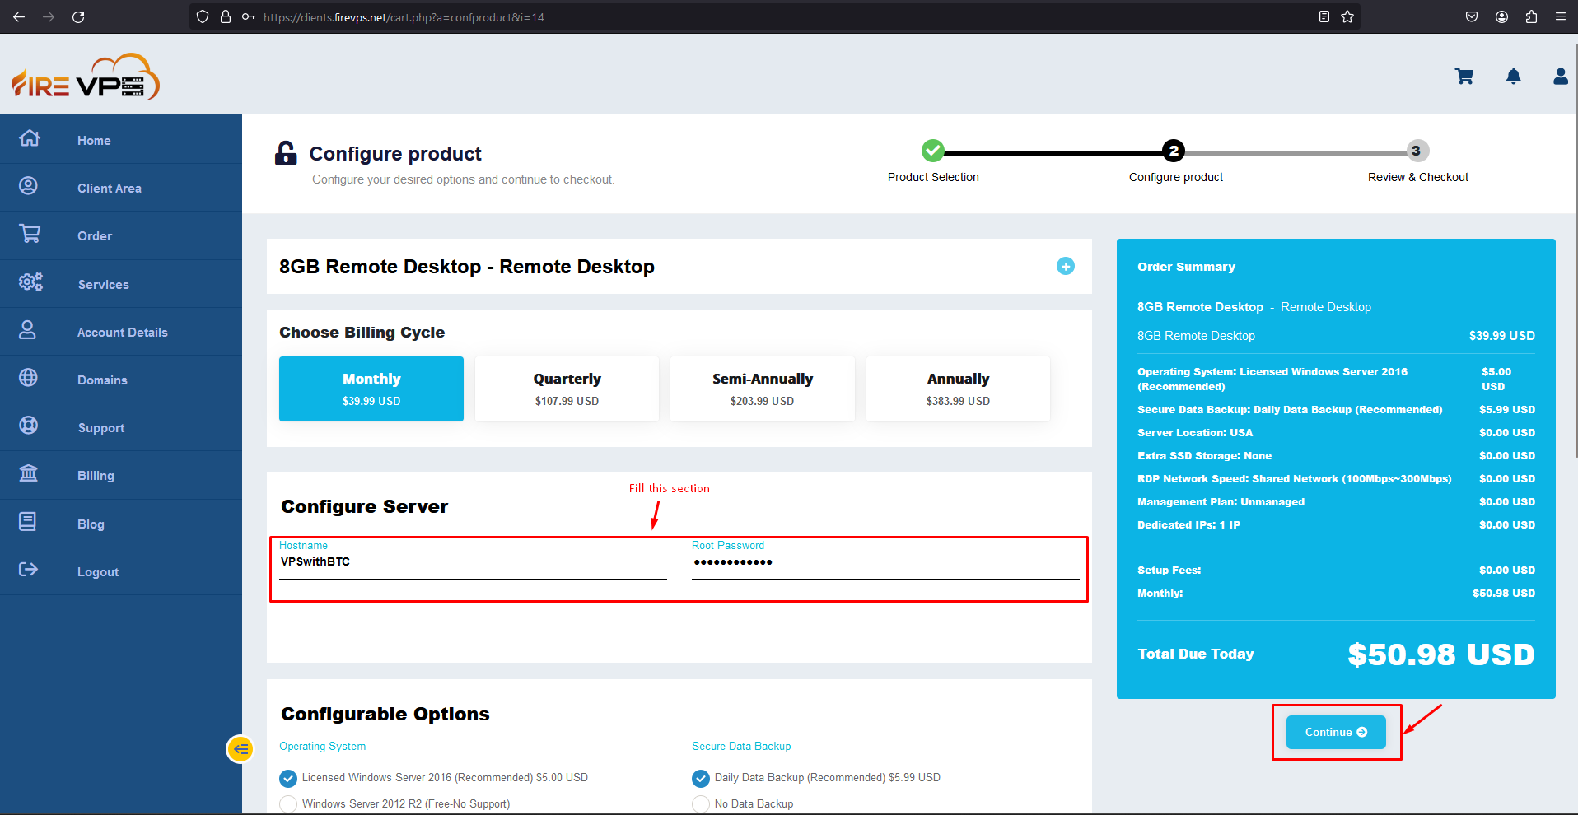Click the Continue button
This screenshot has height=815, width=1578.
[1336, 732]
